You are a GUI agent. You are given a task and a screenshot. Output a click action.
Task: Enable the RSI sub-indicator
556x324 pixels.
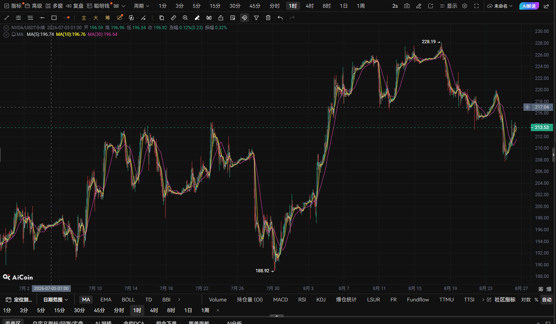point(302,300)
